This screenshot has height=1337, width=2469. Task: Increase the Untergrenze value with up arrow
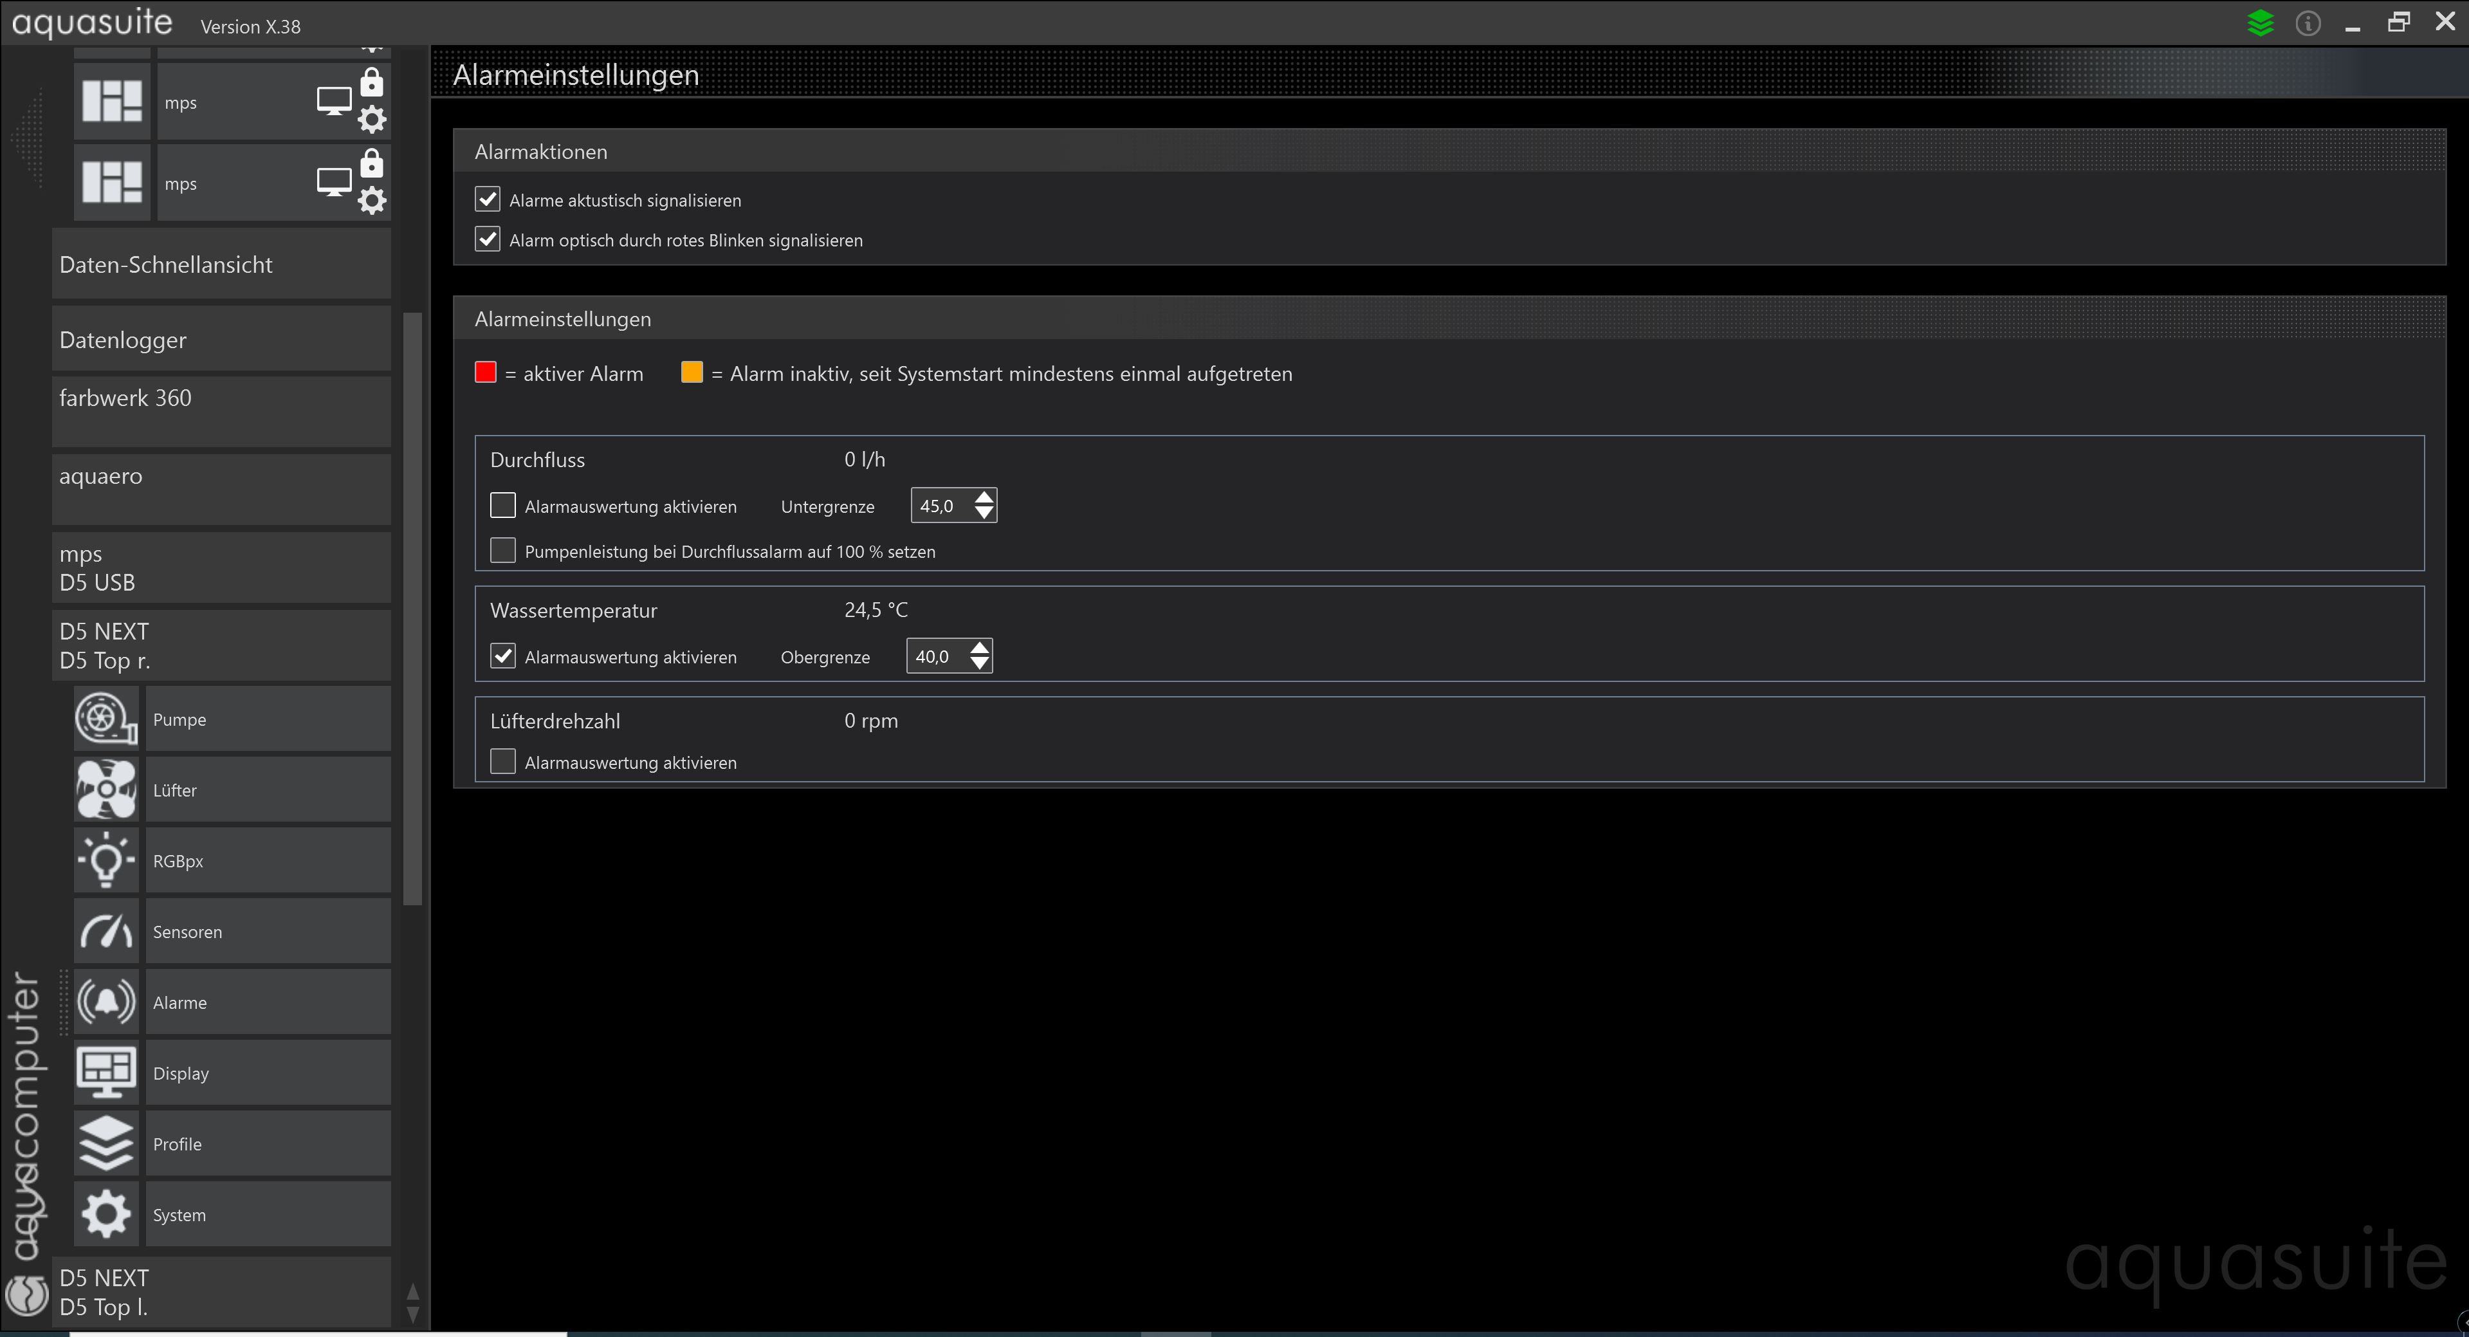pos(984,497)
